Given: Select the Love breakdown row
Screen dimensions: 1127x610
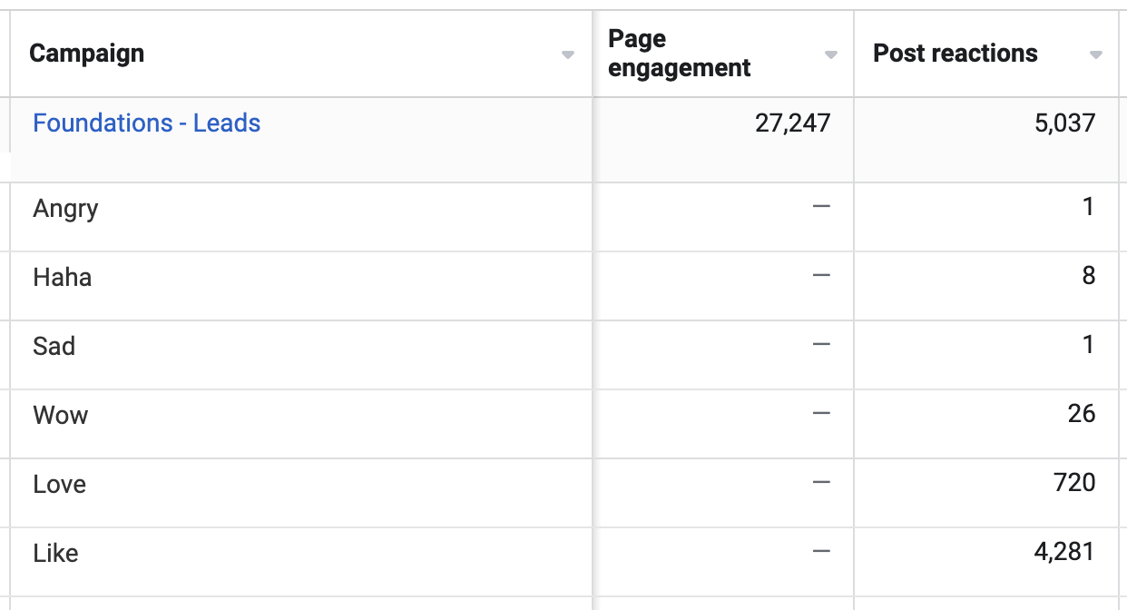Looking at the screenshot, I should click(x=563, y=493).
